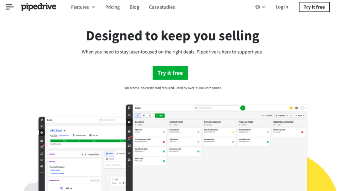The height and width of the screenshot is (191, 348).
Task: Select the list view icon in Deals toolbar
Action: [144, 116]
